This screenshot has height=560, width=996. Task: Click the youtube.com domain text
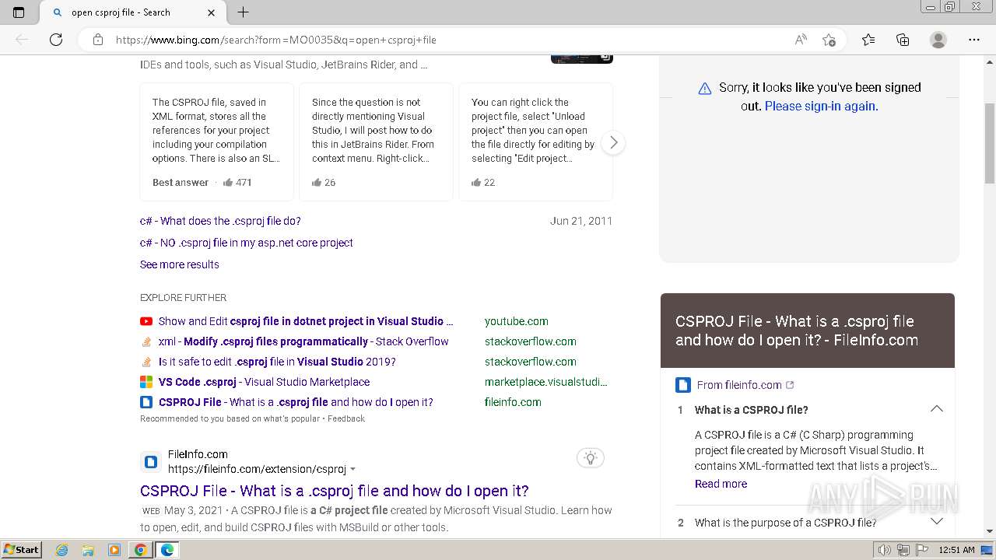(517, 321)
